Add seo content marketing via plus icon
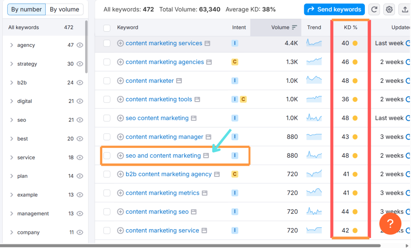The width and height of the screenshot is (411, 248). (x=120, y=118)
